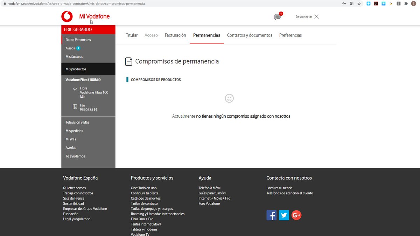Click the translate page icon in address bar

(x=351, y=4)
